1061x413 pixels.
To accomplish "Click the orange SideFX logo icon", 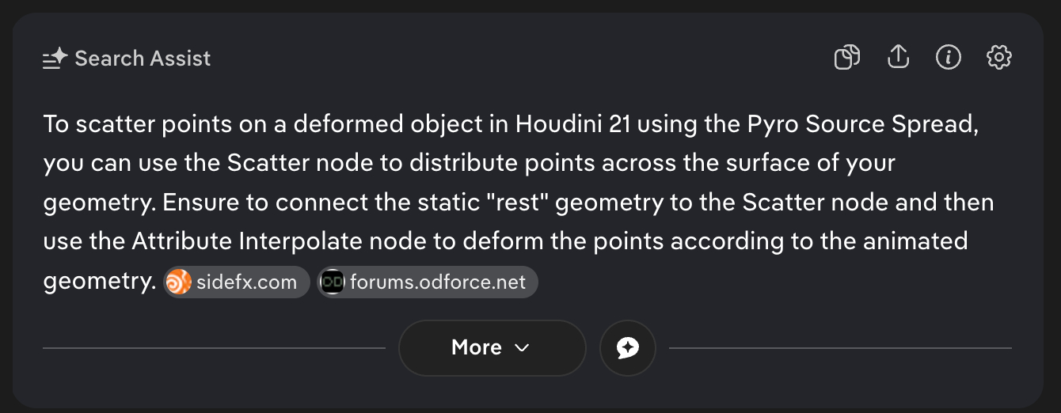I will [179, 282].
